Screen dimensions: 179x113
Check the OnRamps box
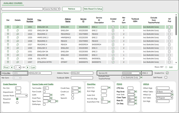pyautogui.click(x=44, y=104)
